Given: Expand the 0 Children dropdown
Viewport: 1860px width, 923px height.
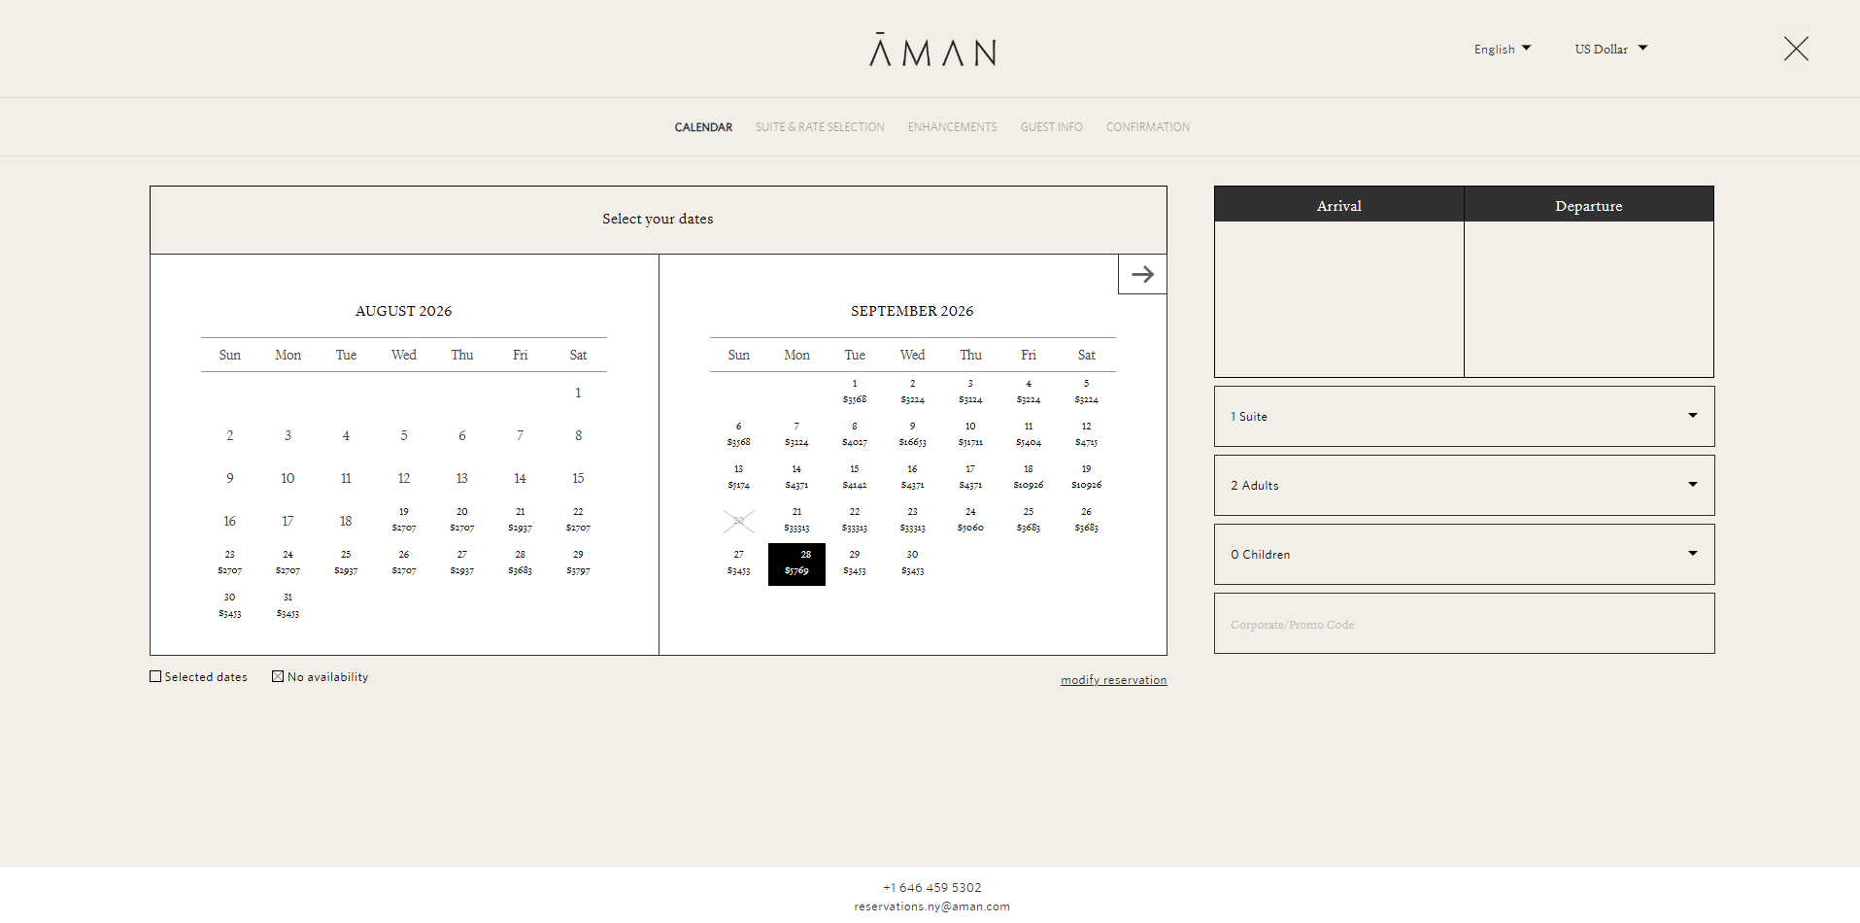Looking at the screenshot, I should tap(1464, 554).
